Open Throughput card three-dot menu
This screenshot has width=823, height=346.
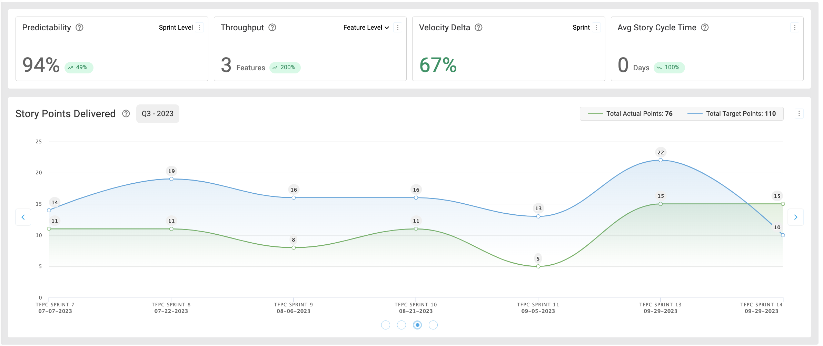[x=398, y=28]
